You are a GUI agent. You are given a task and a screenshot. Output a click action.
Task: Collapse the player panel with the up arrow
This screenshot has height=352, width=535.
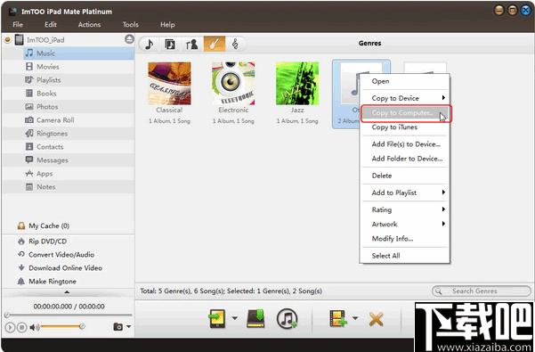click(67, 292)
